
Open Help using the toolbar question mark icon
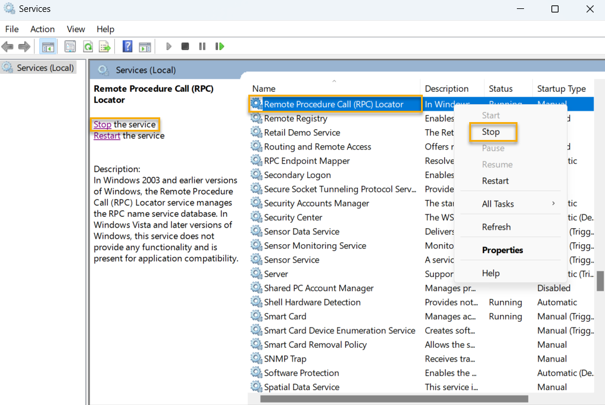pos(127,46)
